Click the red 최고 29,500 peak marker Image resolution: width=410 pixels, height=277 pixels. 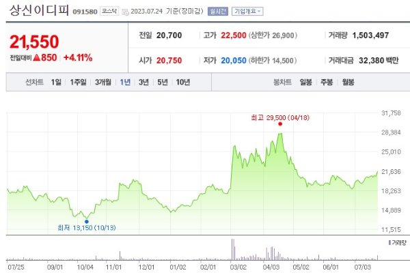tap(280, 123)
